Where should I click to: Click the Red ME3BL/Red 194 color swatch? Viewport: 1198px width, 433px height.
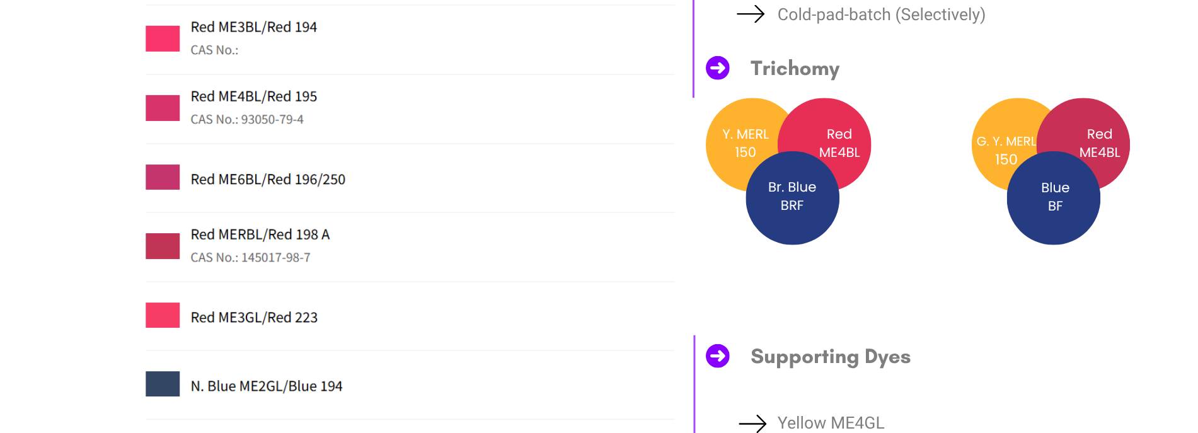click(x=163, y=38)
